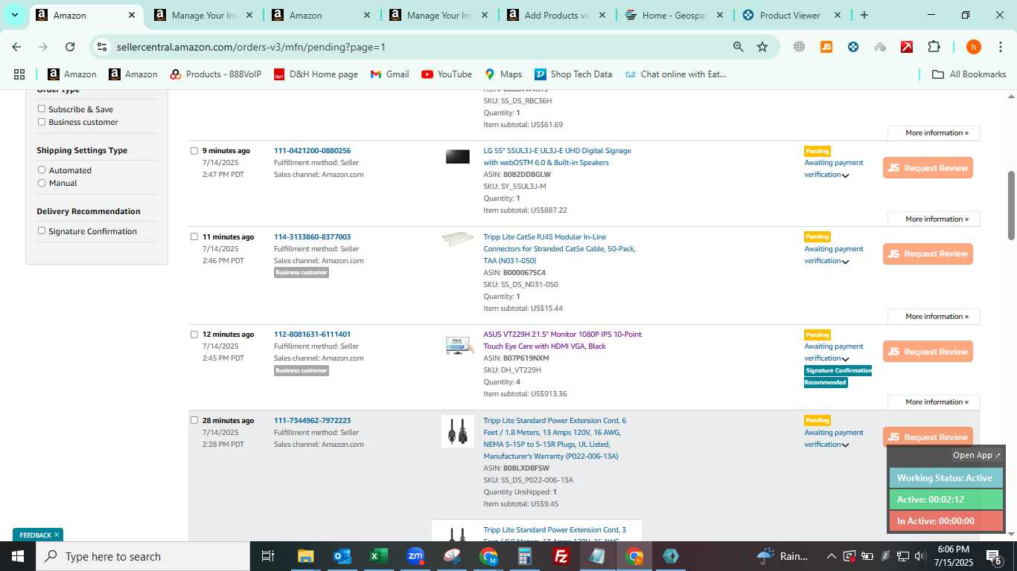Open the Chrome zoom magnifier icon
1017x571 pixels.
[739, 47]
